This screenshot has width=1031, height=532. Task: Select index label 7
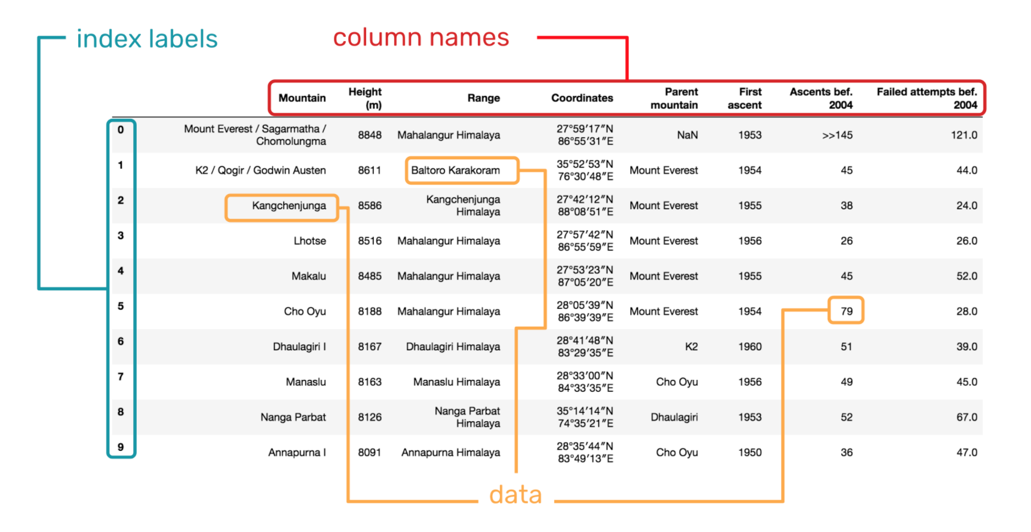coord(121,376)
